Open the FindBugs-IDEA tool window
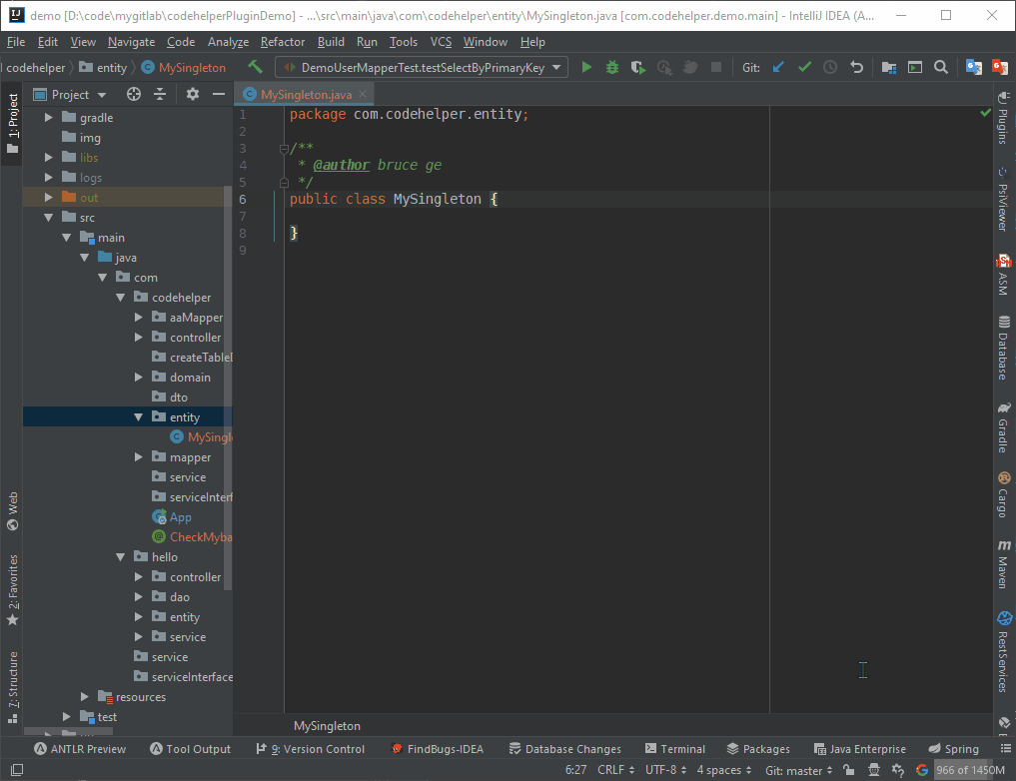 pos(438,749)
